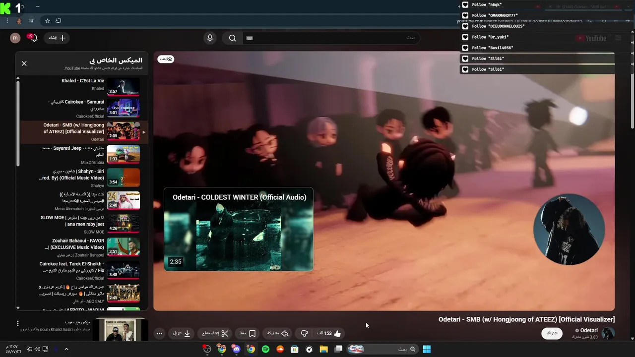This screenshot has height=357, width=635.
Task: Open the YouTube hamburger guide menu
Action: point(618,38)
